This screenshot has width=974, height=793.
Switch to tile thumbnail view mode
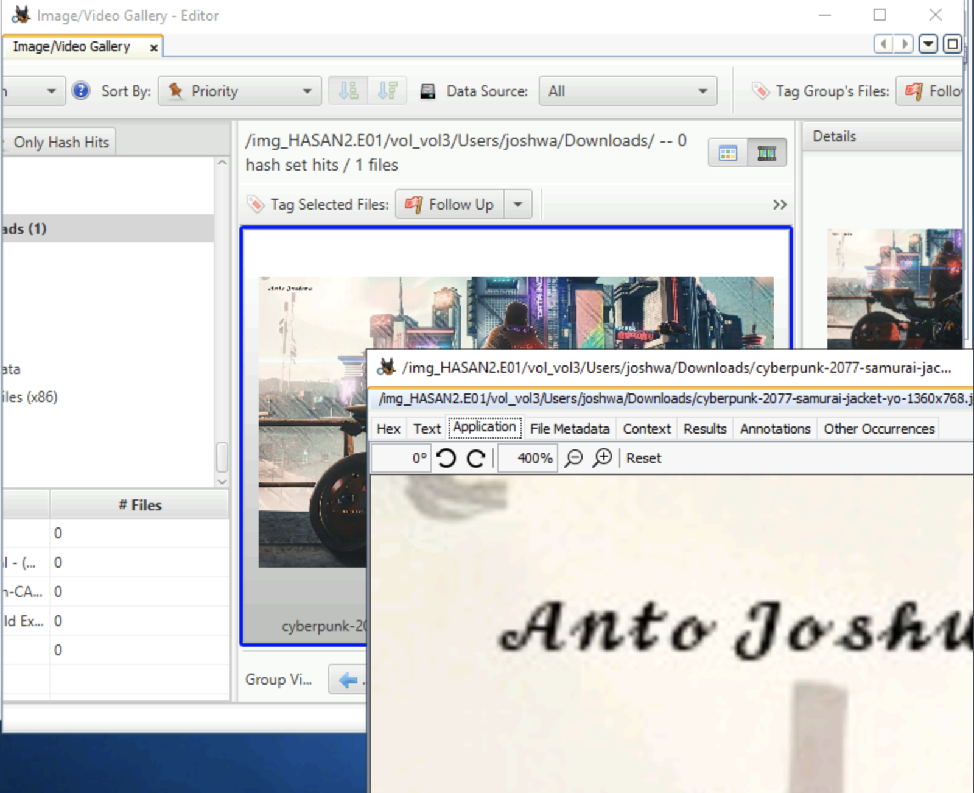coord(728,152)
